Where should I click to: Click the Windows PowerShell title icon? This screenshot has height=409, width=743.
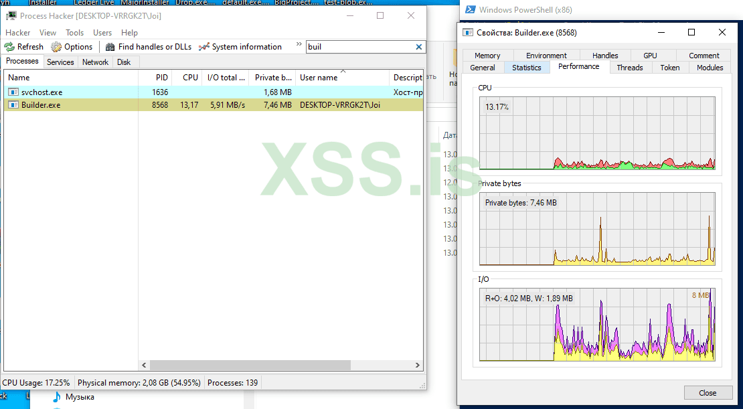[471, 9]
